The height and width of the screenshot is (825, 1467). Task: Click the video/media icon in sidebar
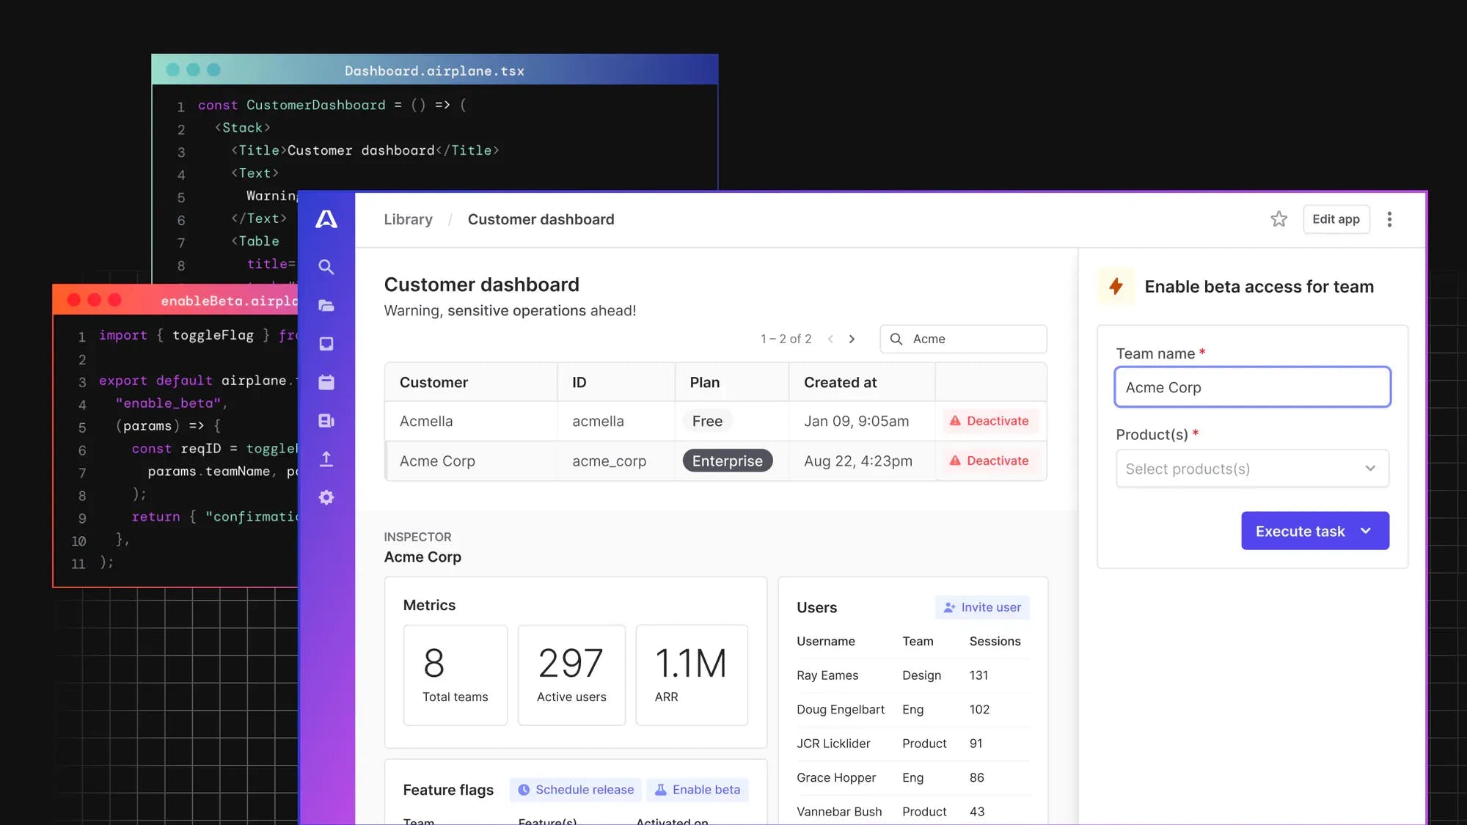click(x=326, y=421)
